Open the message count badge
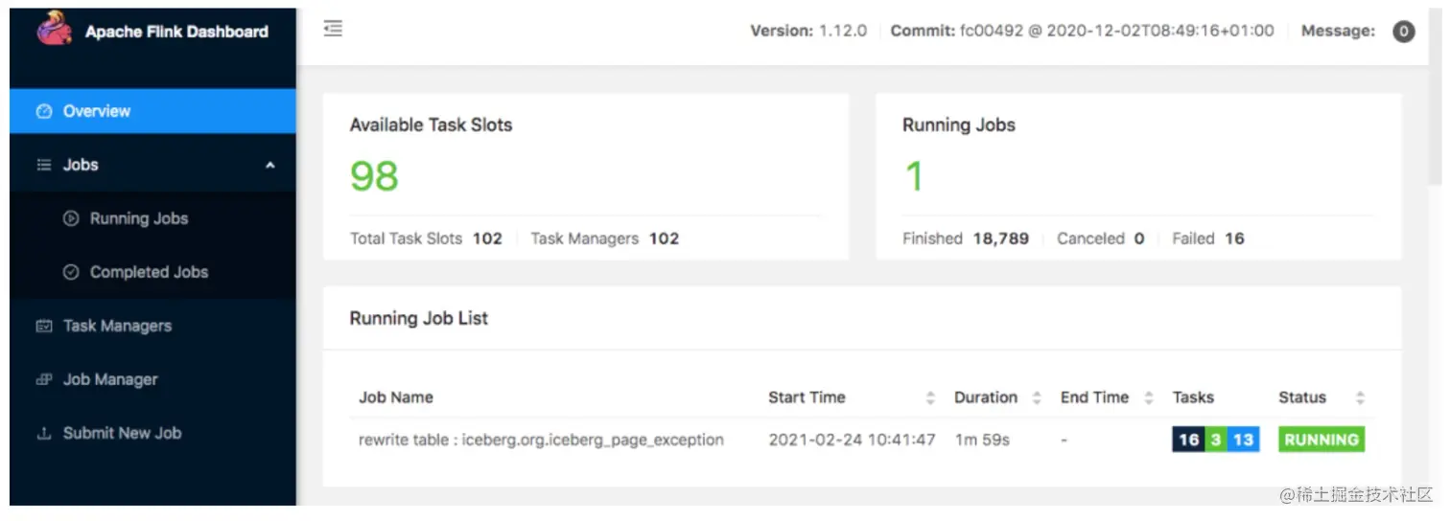Image resolution: width=1450 pixels, height=521 pixels. pyautogui.click(x=1403, y=32)
